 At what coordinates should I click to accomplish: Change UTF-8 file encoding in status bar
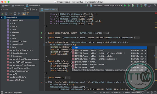[106, 93]
